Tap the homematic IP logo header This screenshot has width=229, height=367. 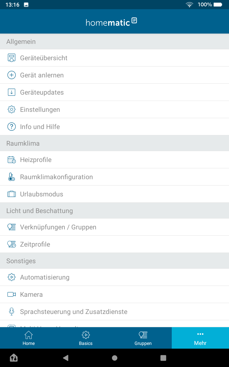[111, 22]
